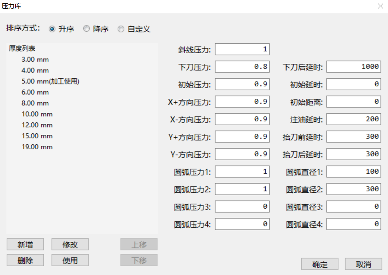Cancel dialog with 取消 button
This screenshot has height=275, width=388.
coord(363,264)
